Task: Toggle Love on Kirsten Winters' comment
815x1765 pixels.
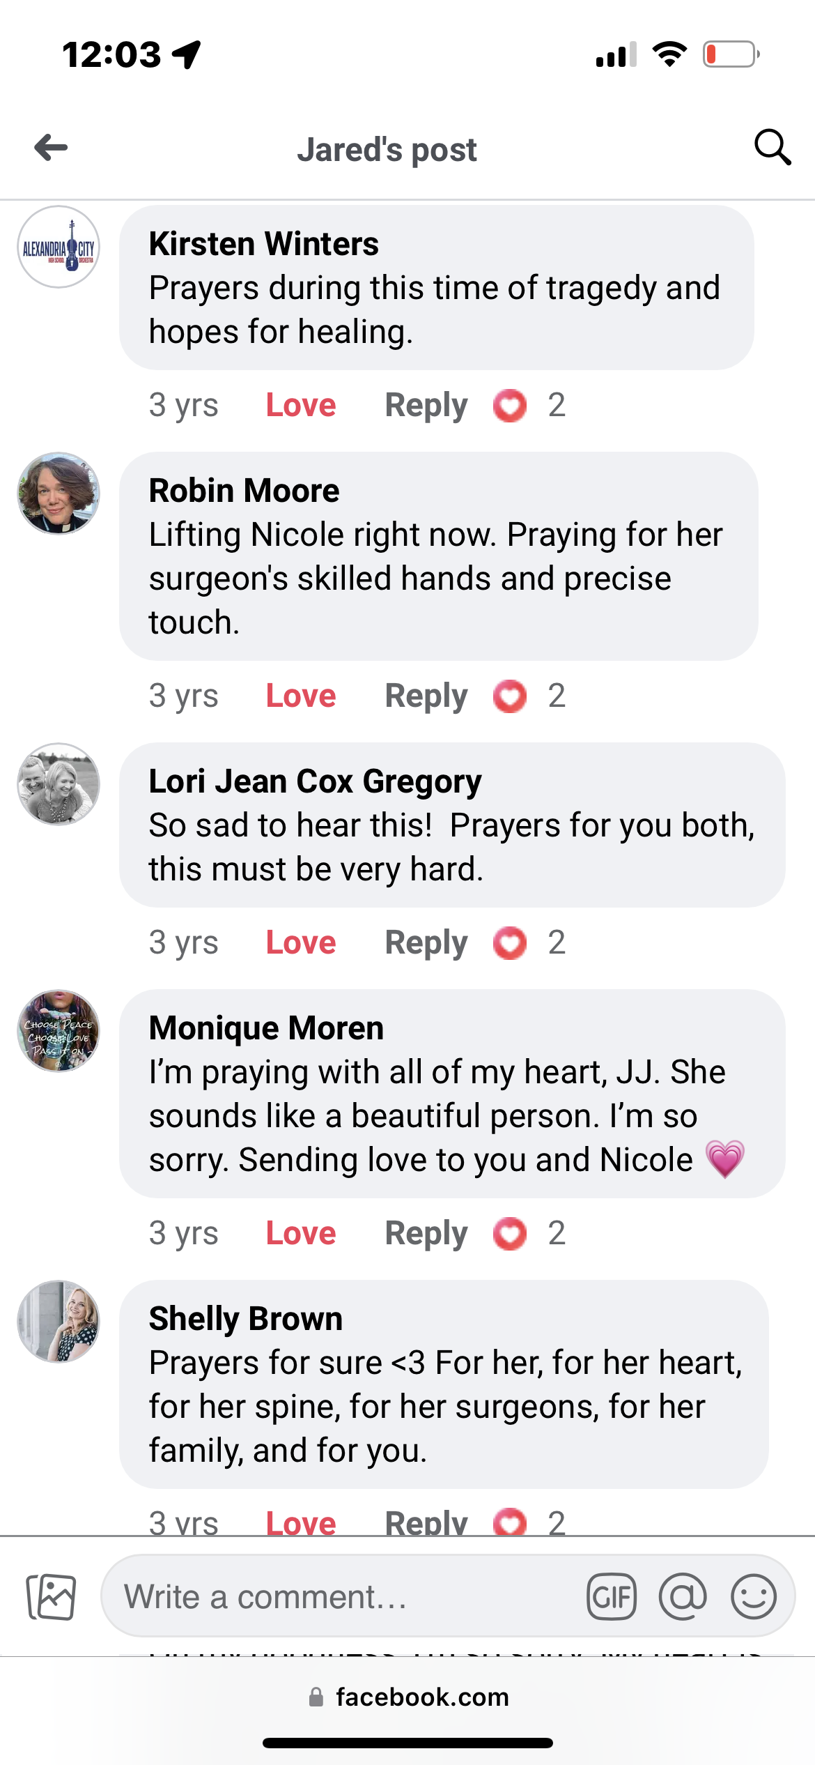Action: (301, 406)
